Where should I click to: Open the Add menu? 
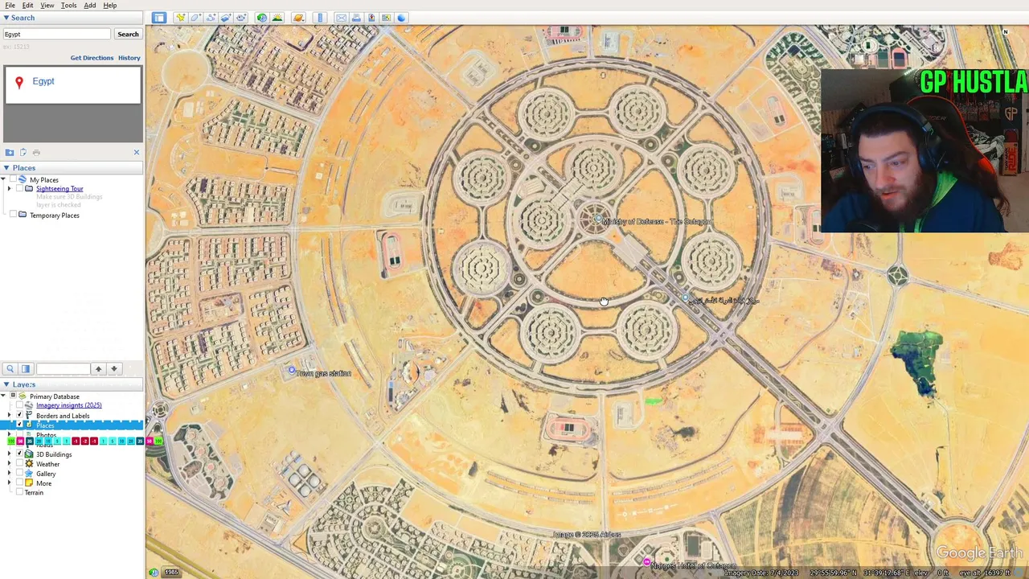pyautogui.click(x=90, y=6)
